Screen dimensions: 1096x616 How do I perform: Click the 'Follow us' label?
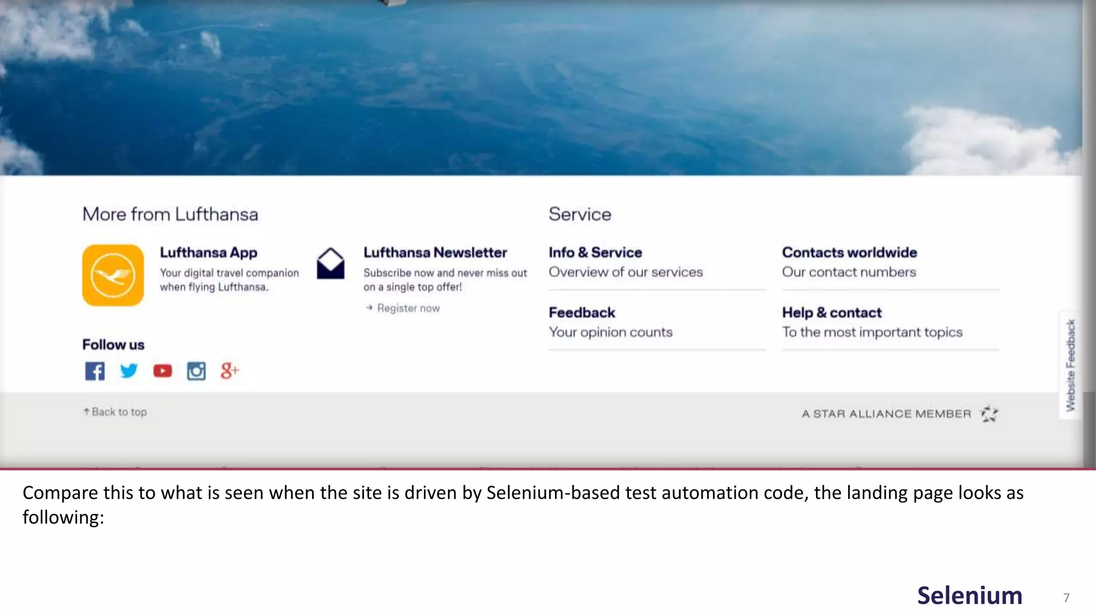[113, 344]
